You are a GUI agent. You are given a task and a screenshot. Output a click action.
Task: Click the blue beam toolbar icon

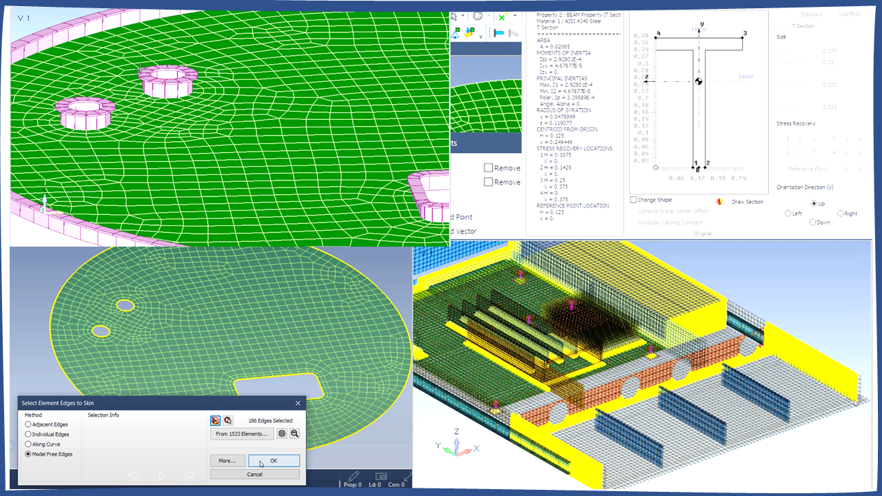498,32
